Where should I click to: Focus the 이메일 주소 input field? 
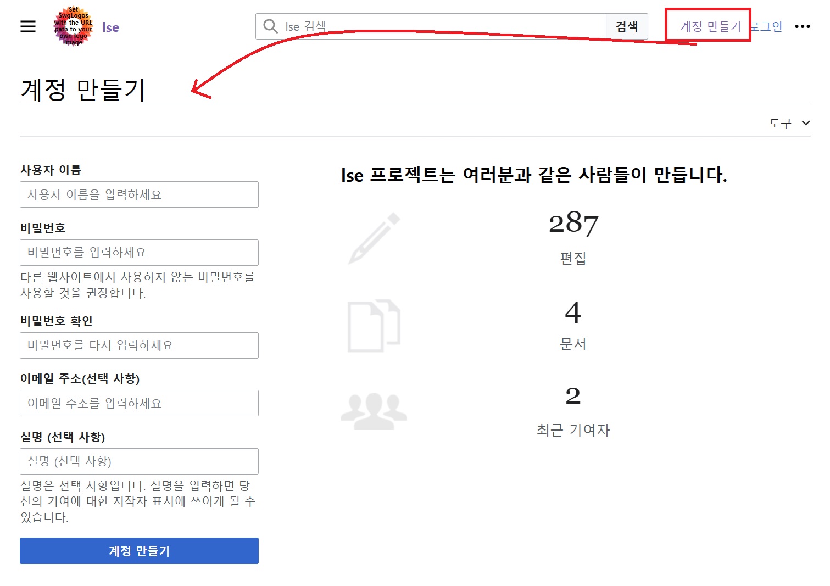pos(139,403)
